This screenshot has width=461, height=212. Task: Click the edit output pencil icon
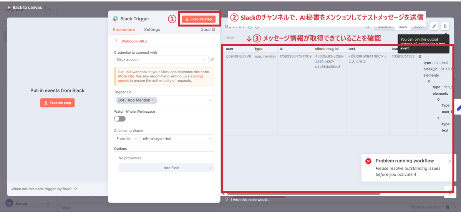pos(434,26)
